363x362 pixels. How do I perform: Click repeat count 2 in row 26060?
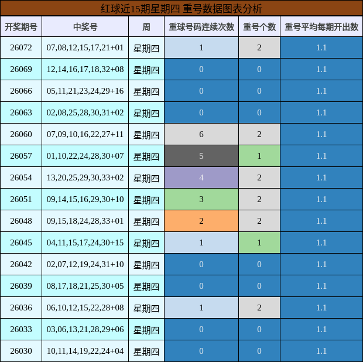[259, 134]
